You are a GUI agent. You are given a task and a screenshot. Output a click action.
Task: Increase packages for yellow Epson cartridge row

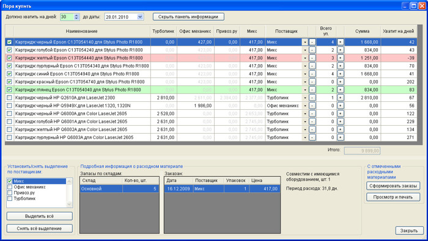tap(340, 58)
